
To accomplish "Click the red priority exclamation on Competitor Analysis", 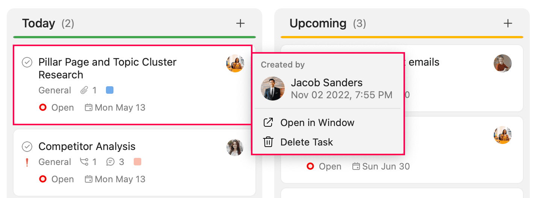I will pos(27,162).
